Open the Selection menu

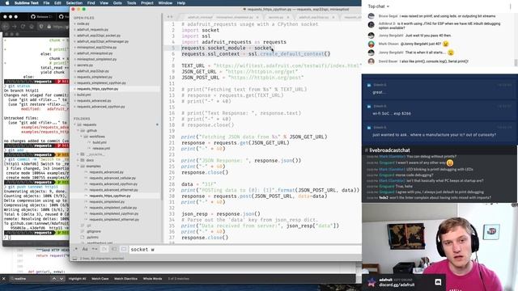[x=74, y=3]
